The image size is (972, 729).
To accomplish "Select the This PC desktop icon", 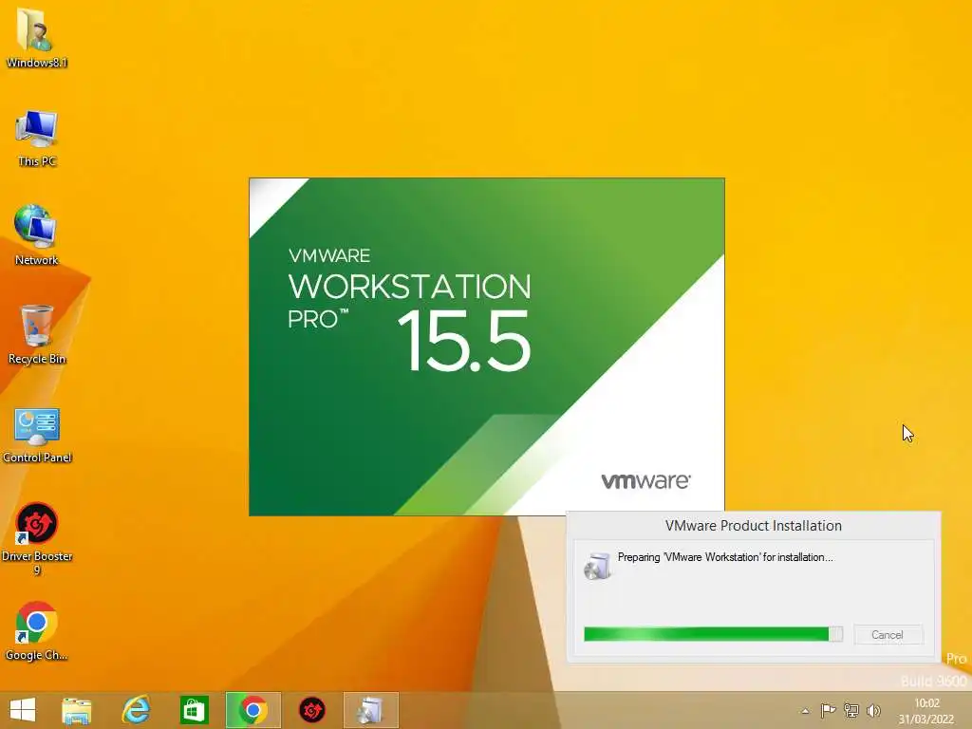I will [x=37, y=138].
